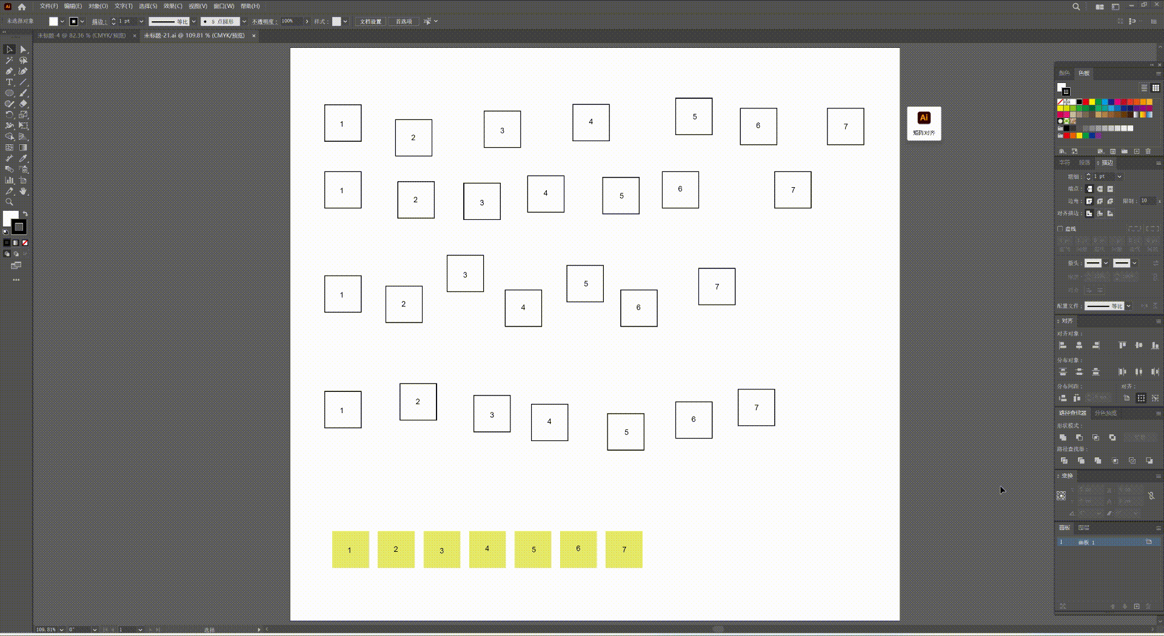This screenshot has height=636, width=1164.
Task: Select the black arrow Selection tool
Action: pyautogui.click(x=9, y=50)
